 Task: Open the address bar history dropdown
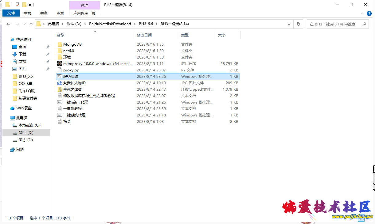[289, 24]
